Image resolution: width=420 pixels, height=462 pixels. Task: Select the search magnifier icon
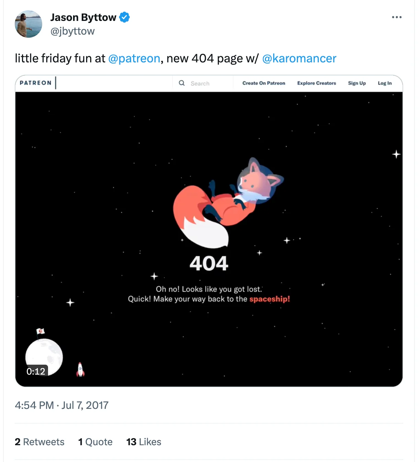(182, 83)
